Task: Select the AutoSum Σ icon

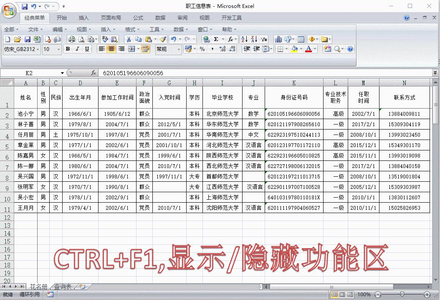Action: [216, 39]
